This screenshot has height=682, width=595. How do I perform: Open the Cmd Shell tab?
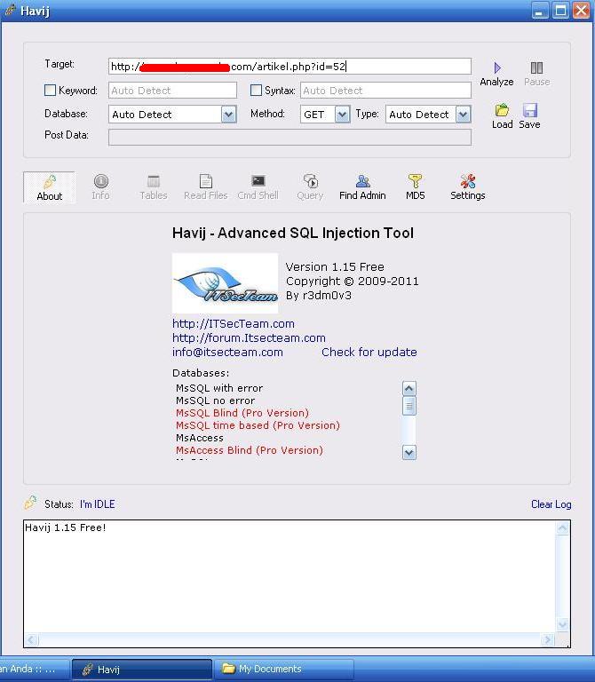(258, 187)
